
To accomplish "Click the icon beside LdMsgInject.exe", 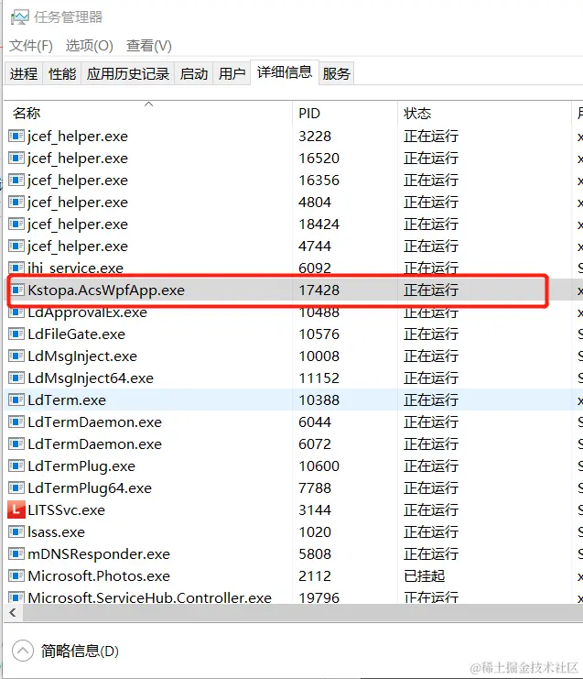I will [x=16, y=356].
